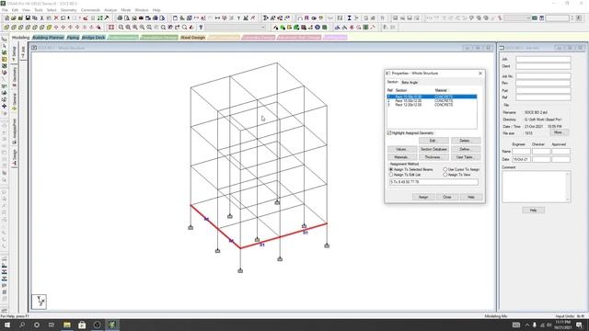The image size is (589, 331).
Task: Click the Print icon in toolbar
Action: coord(120,18)
